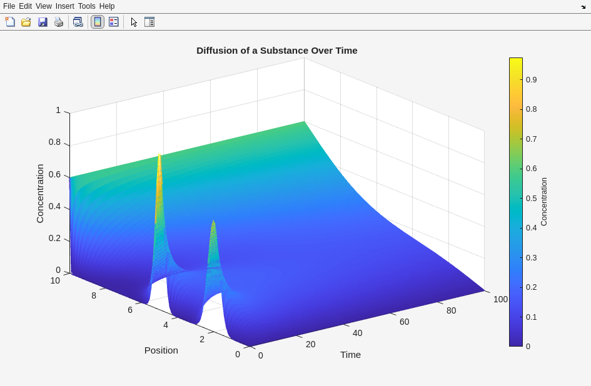Open the File menu
This screenshot has width=591, height=386.
9,6
